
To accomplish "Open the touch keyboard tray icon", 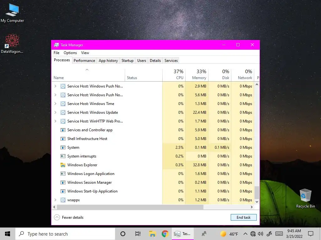I will 279,234.
